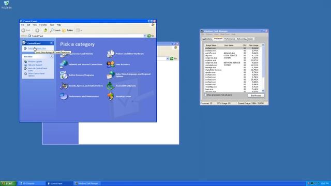Click Search in Control Panel toolbar

tap(55, 30)
